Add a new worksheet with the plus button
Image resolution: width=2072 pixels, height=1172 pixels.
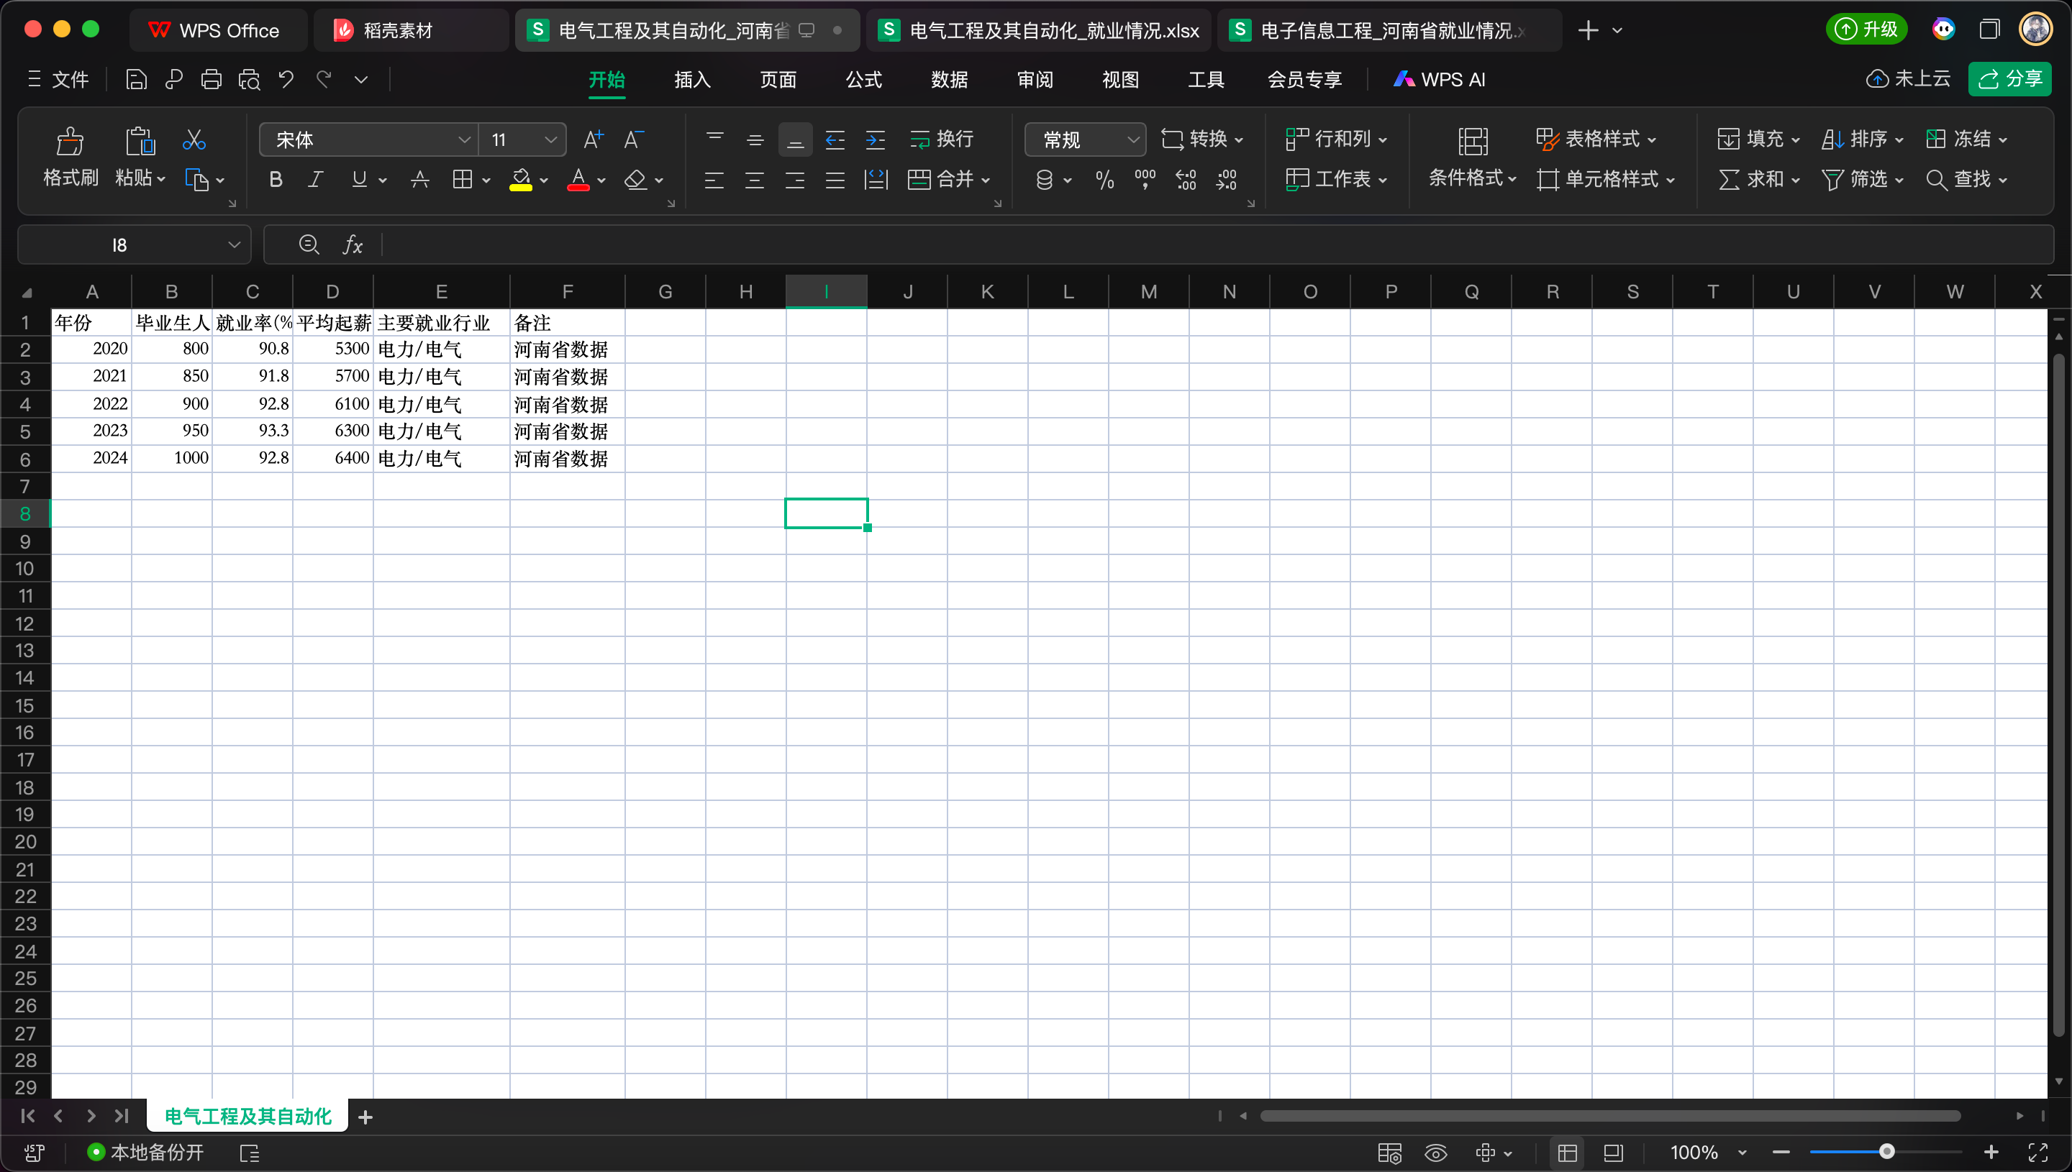[x=366, y=1116]
